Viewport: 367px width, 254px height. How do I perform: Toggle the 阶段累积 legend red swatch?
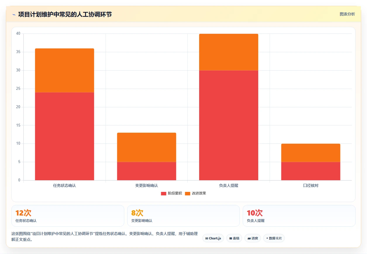pyautogui.click(x=163, y=193)
